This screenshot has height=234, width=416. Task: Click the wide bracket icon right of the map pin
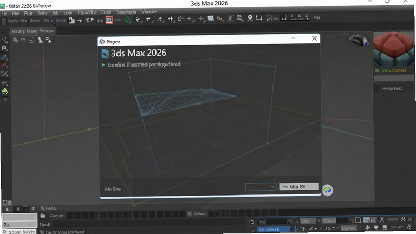pos(258,18)
